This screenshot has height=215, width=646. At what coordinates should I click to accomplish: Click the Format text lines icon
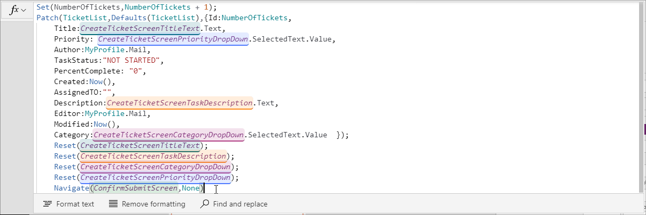[x=48, y=204]
